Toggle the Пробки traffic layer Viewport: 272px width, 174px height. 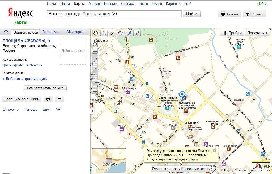pos(232,33)
